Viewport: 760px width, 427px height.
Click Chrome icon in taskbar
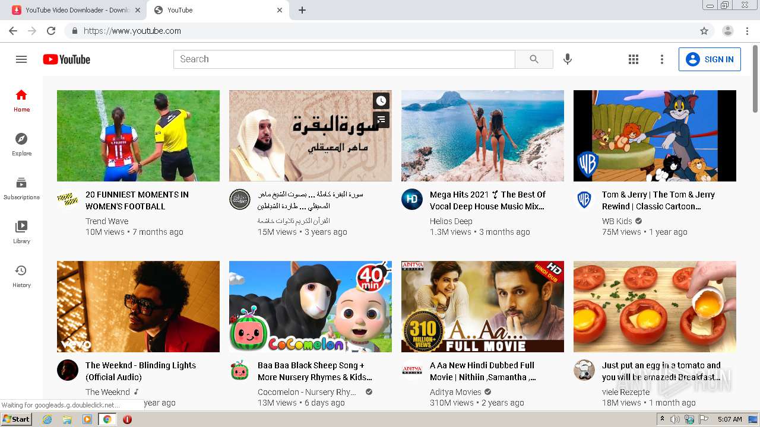click(x=107, y=419)
